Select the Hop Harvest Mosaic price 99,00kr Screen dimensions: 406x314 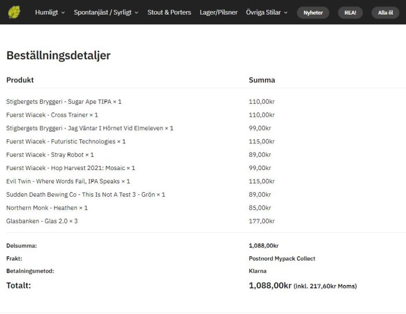coord(260,168)
